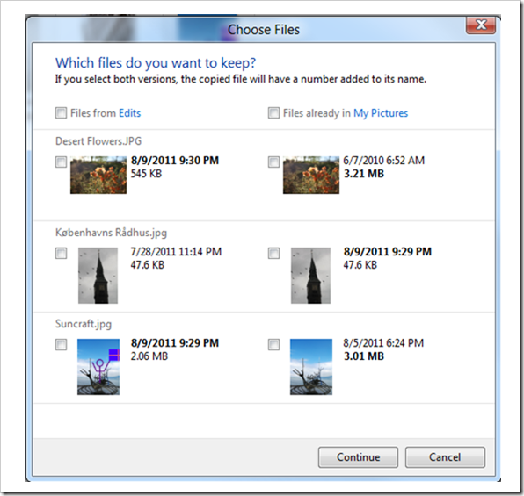Select Københavns Rådhus 7/28/2011 version checkbox
Image resolution: width=524 pixels, height=496 pixels.
coord(61,254)
